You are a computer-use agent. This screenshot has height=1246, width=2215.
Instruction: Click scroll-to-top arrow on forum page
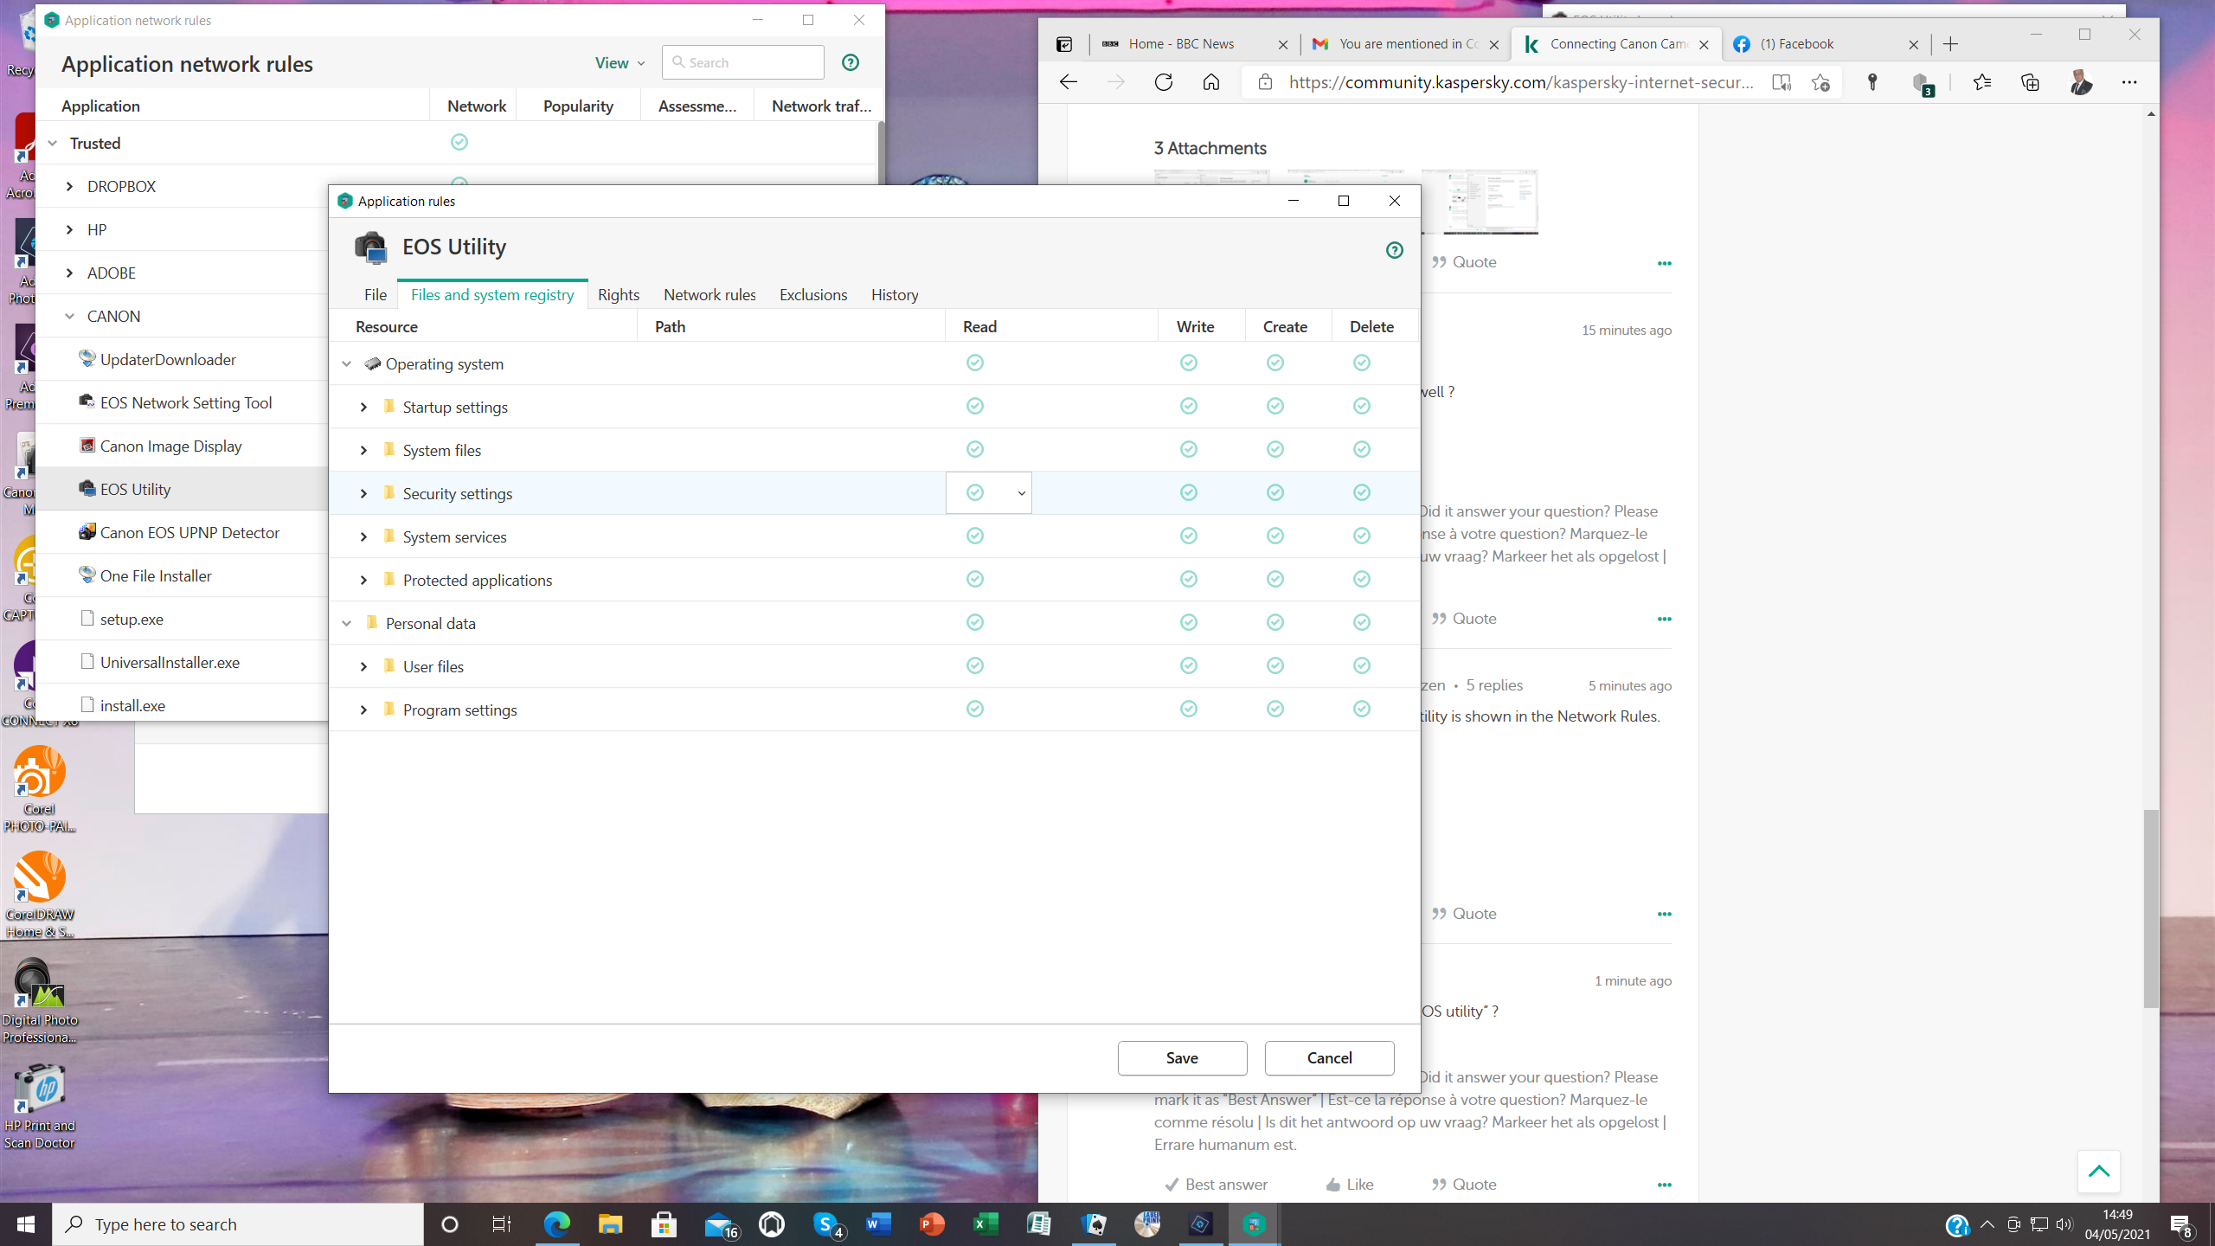pos(2098,1172)
